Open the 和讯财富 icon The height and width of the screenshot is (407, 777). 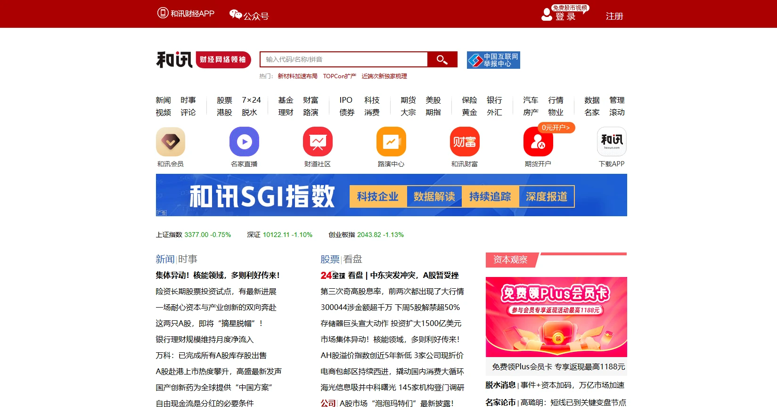click(x=465, y=141)
